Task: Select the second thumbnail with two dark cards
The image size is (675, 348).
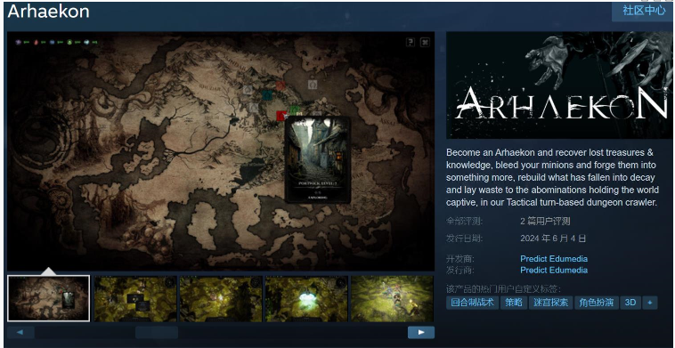Action: point(135,298)
